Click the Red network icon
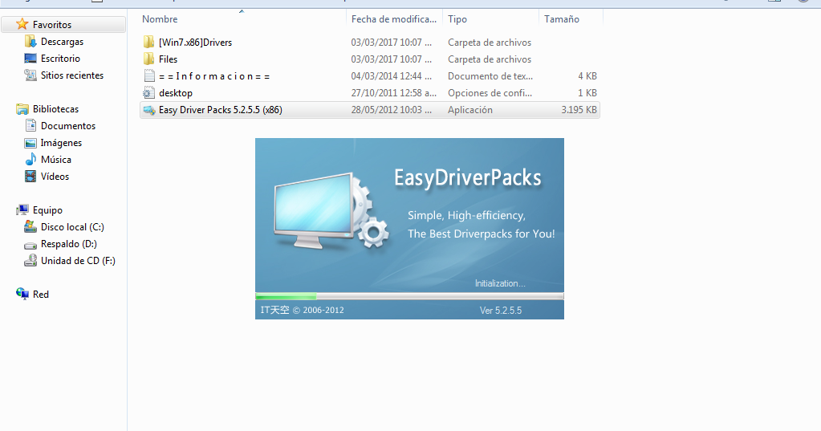821x431 pixels. click(22, 294)
